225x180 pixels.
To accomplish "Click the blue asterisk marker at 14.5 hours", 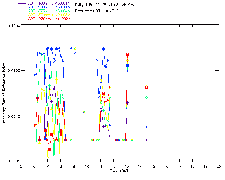I will click(x=146, y=127).
